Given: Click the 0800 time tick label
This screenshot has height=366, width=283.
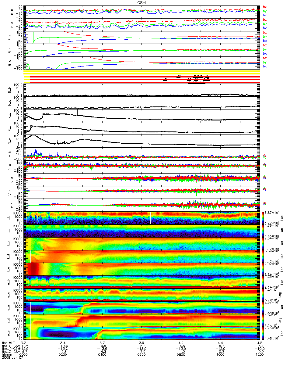Looking at the screenshot, I should point(181,354).
